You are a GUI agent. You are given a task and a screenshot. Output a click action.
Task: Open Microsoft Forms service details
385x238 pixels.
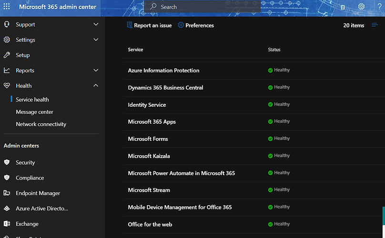pos(148,139)
